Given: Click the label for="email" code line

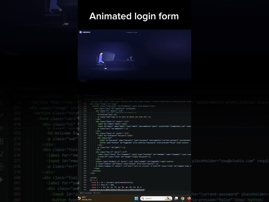Looking at the screenshot, I should pyautogui.click(x=112, y=124).
